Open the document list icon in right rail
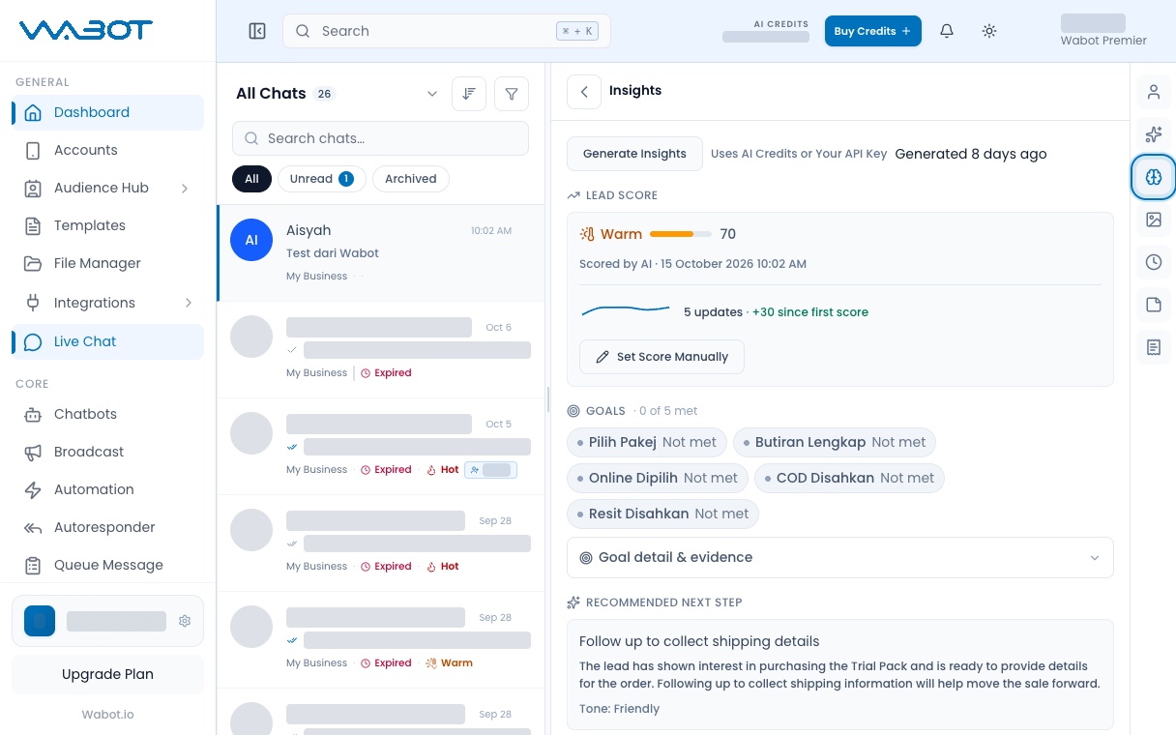Image resolution: width=1176 pixels, height=735 pixels. 1154,347
